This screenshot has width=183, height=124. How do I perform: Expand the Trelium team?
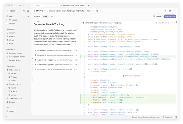pyautogui.click(x=16, y=102)
